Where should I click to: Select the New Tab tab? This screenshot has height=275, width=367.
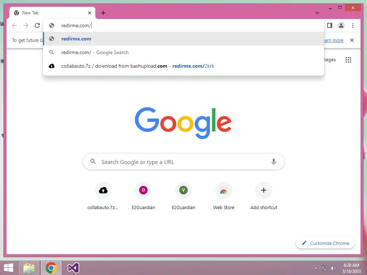[x=52, y=13]
